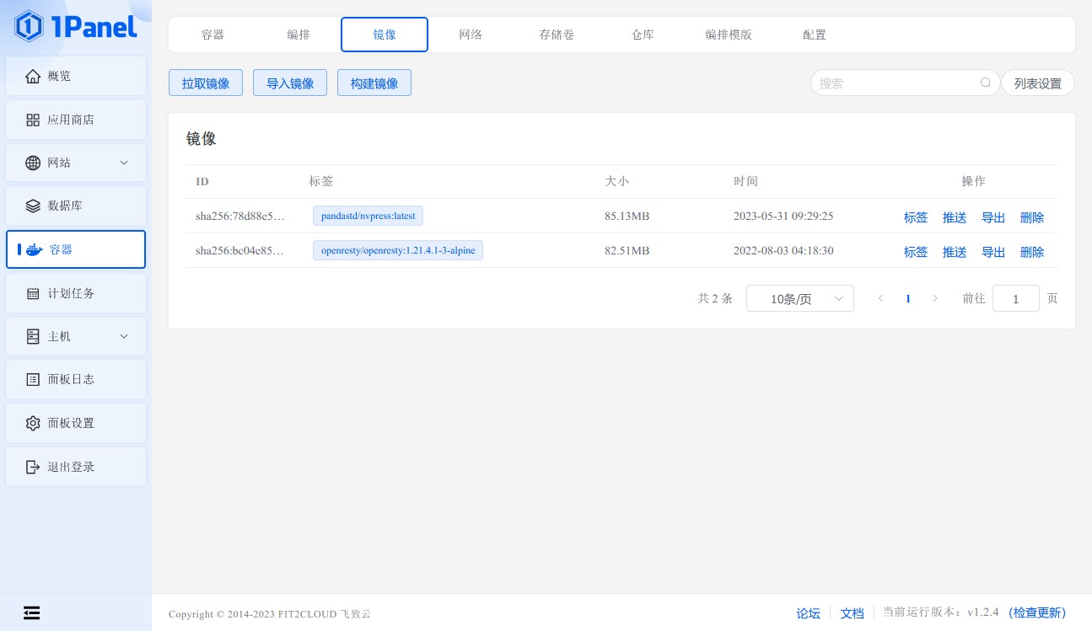
Task: Click the 前往 page number input
Action: coord(1016,298)
